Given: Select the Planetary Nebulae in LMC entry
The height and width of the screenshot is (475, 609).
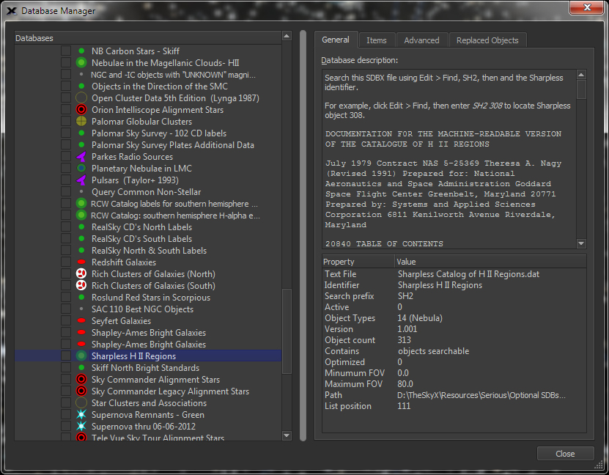Looking at the screenshot, I should (141, 168).
